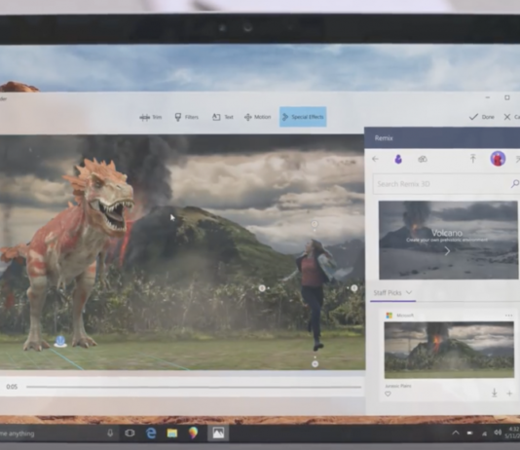Click the Photos app taskbar icon

218,433
